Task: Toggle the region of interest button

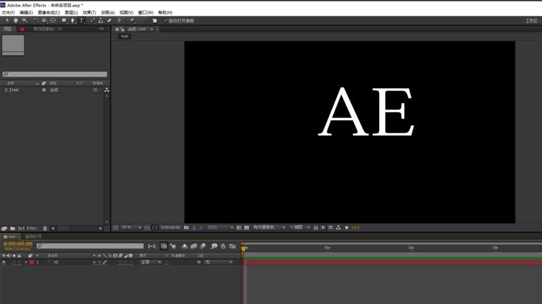Action: (x=239, y=228)
